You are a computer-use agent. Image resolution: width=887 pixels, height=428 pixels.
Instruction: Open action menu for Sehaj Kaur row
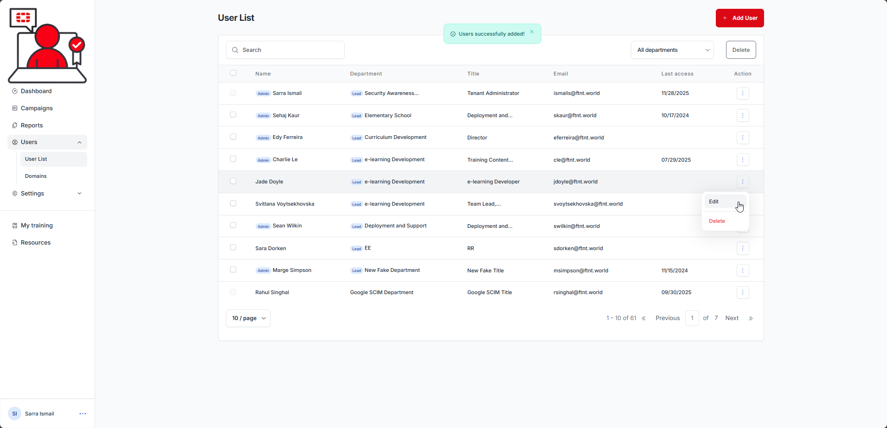click(742, 115)
